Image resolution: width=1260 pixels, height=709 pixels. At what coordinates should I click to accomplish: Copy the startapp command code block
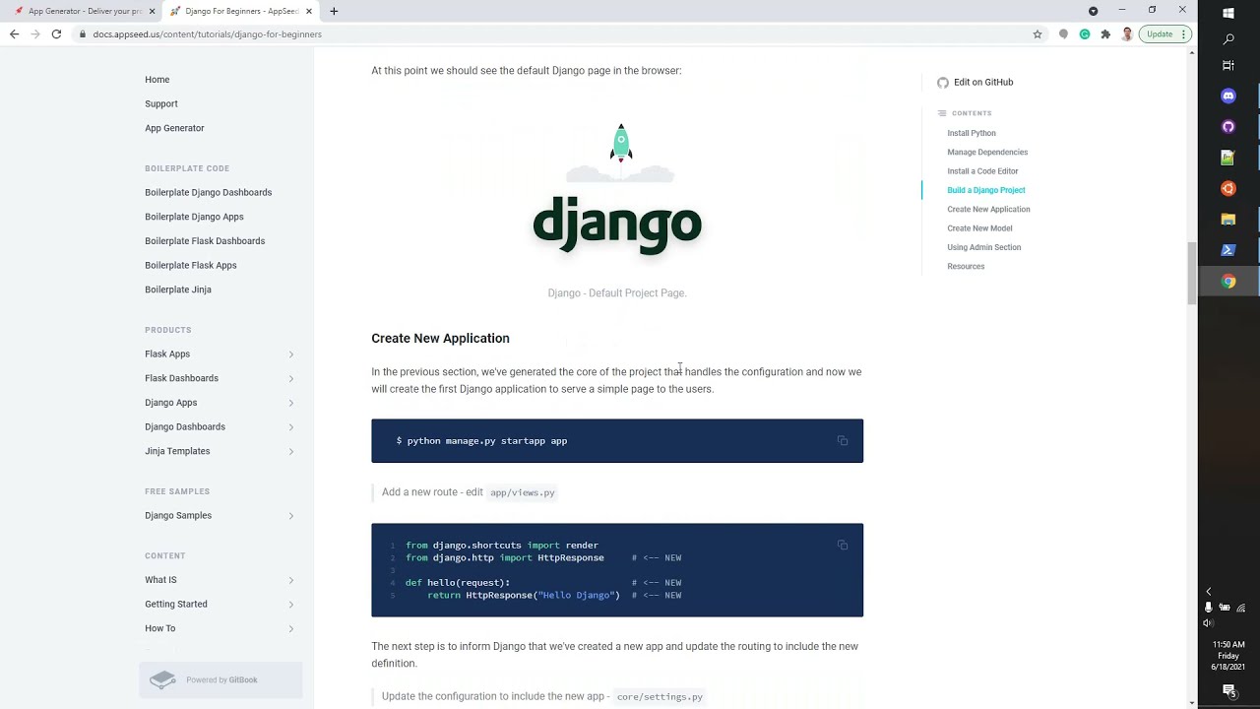tap(843, 440)
